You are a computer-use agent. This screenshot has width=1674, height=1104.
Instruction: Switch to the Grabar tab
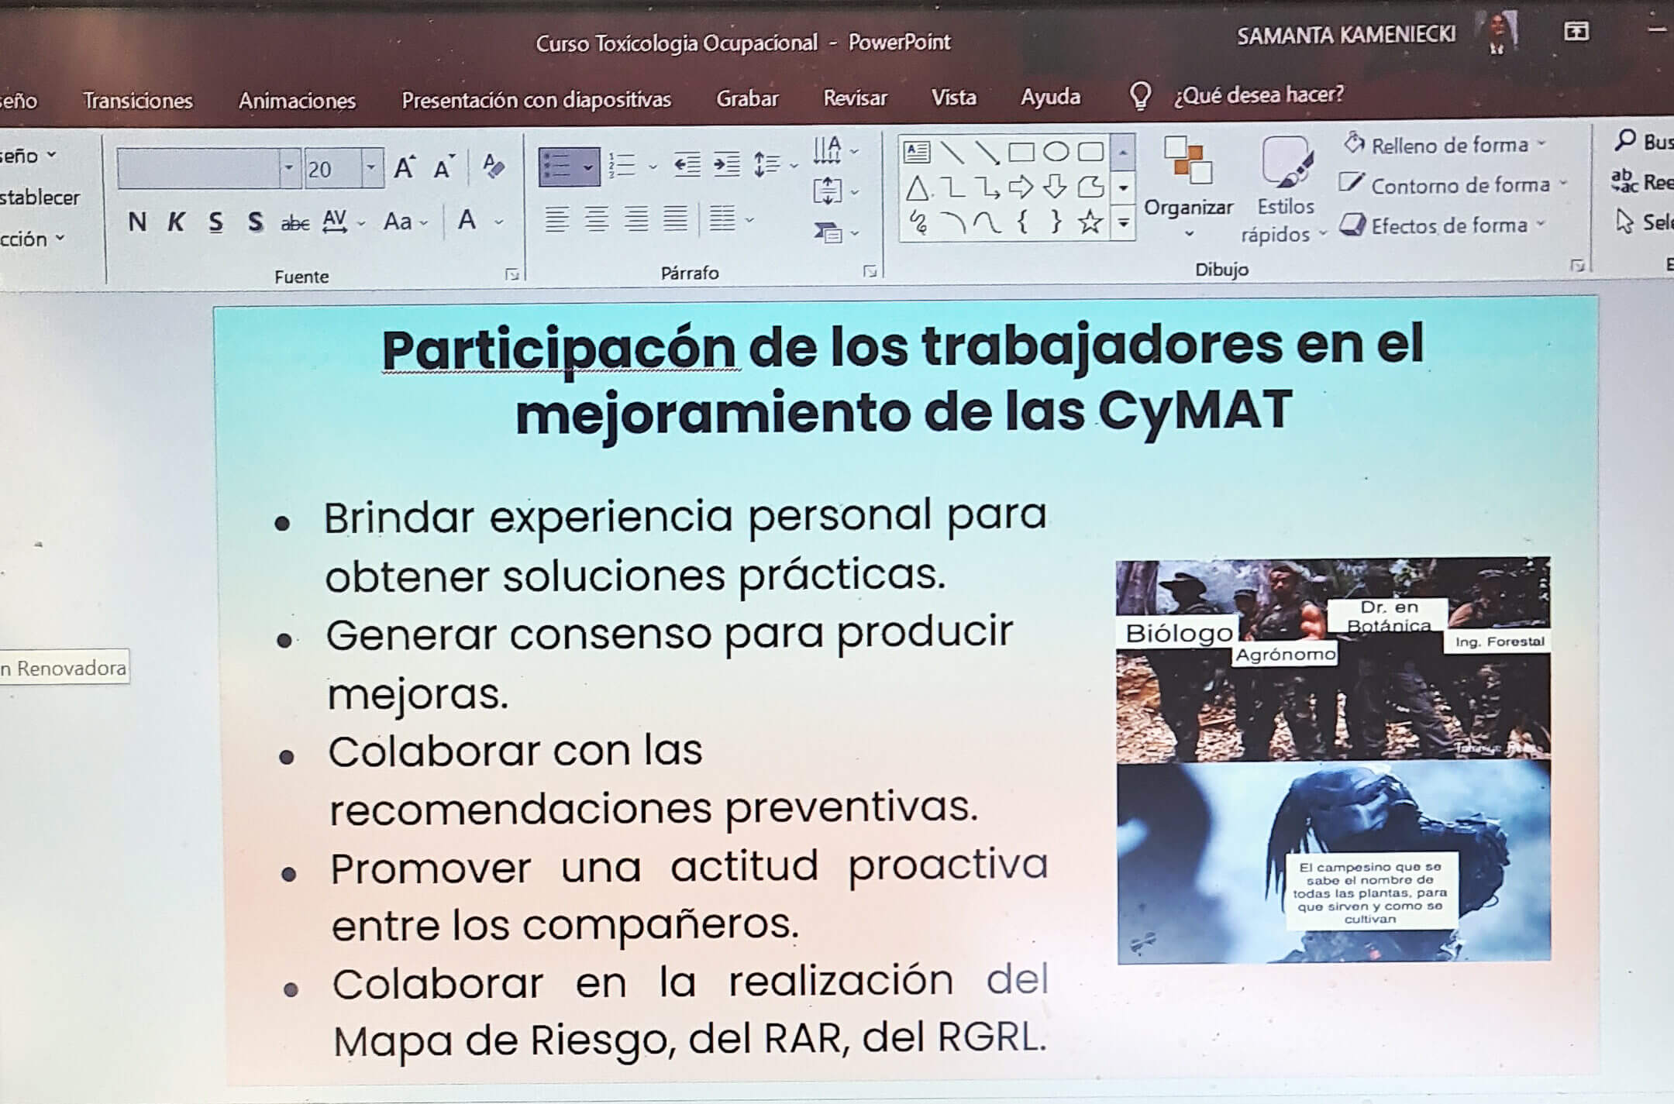[747, 98]
